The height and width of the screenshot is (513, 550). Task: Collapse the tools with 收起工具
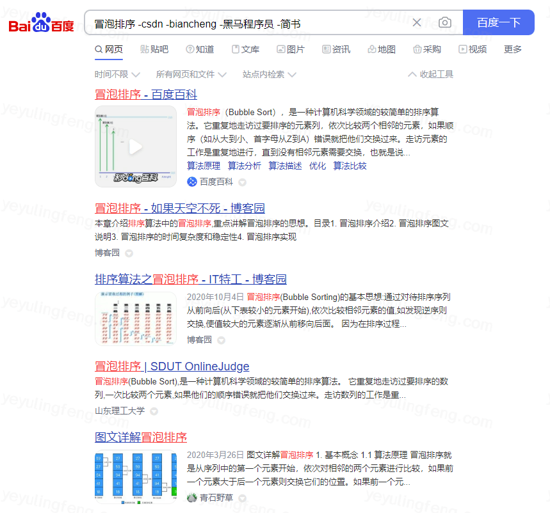431,74
